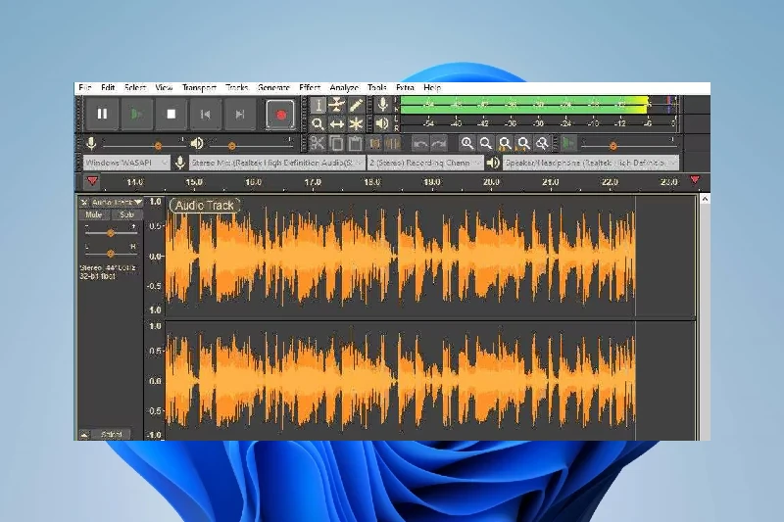Click the Zoom Out magnifier icon

[x=485, y=144]
